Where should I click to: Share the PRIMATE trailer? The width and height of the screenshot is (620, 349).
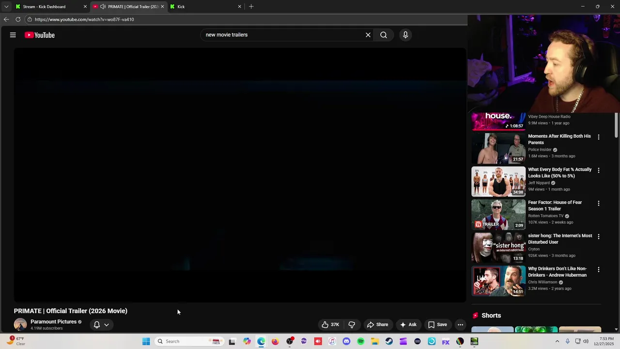(x=377, y=325)
